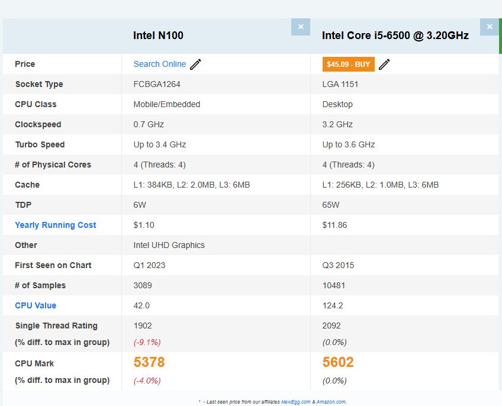
Task: Open the Yearly Running Cost link
Action: coord(56,225)
